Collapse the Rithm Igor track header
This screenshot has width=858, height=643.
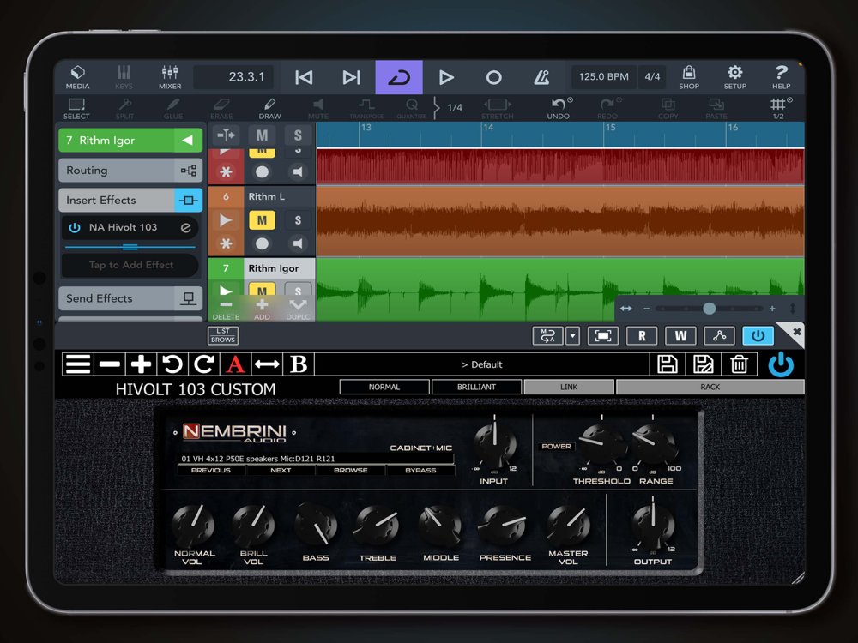click(187, 141)
